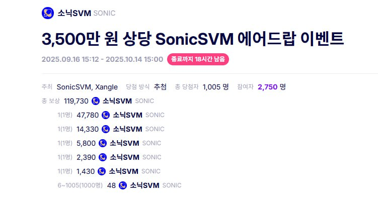Click the SONIC icon beside total reward 119,730
Screen dimensions: 378x204
pos(96,101)
